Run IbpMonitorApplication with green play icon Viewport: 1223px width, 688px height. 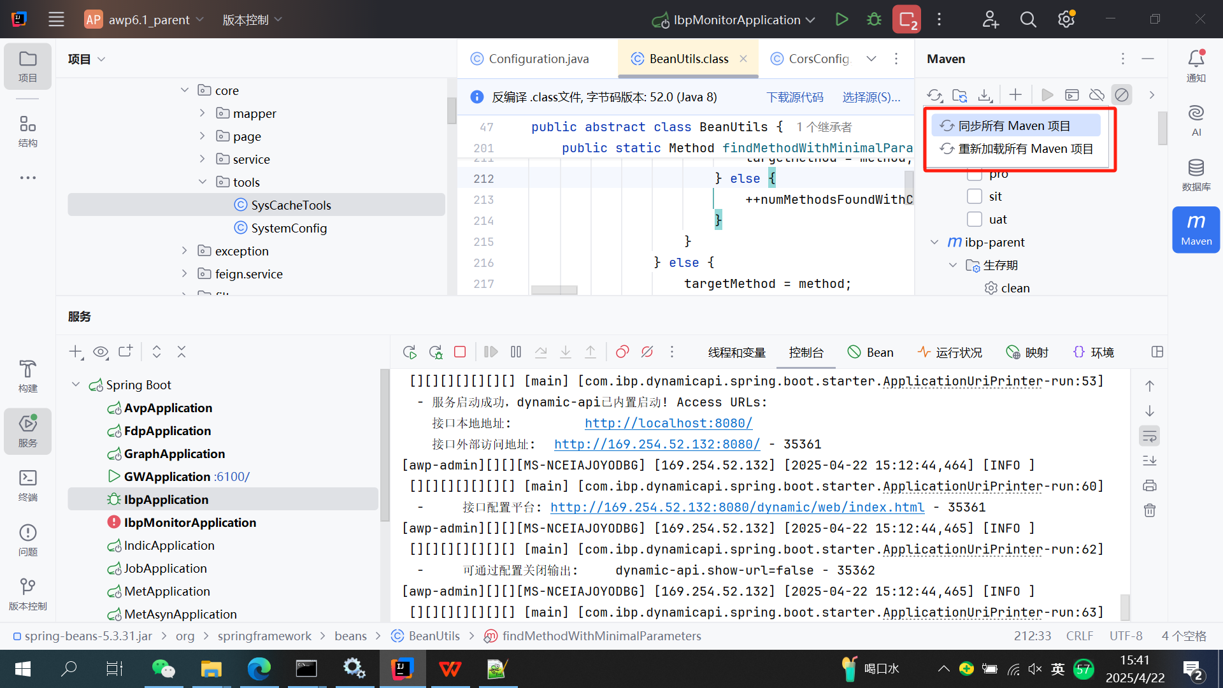(x=841, y=19)
